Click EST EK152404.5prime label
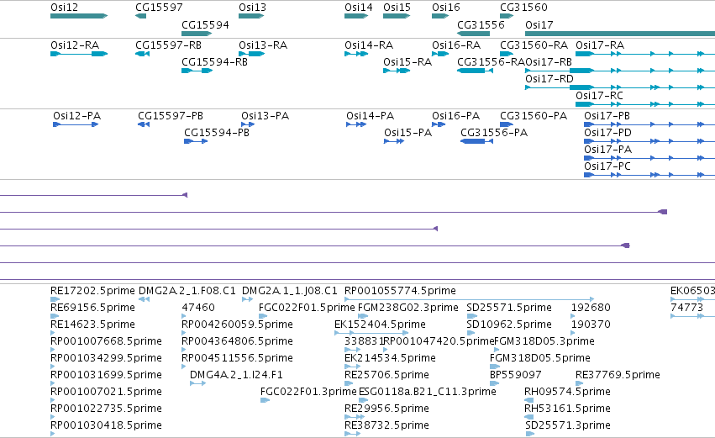 380,325
